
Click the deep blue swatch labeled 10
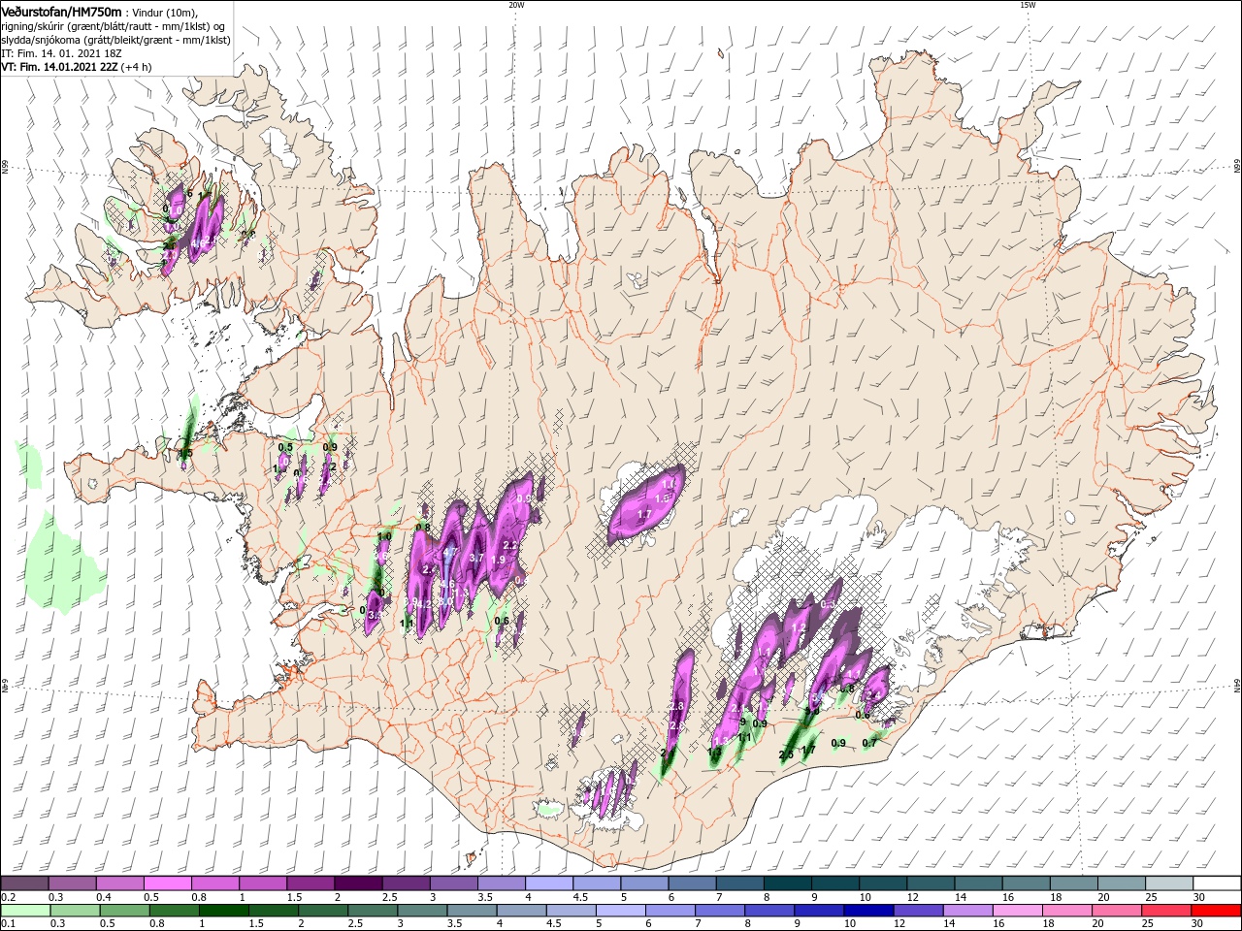(868, 911)
